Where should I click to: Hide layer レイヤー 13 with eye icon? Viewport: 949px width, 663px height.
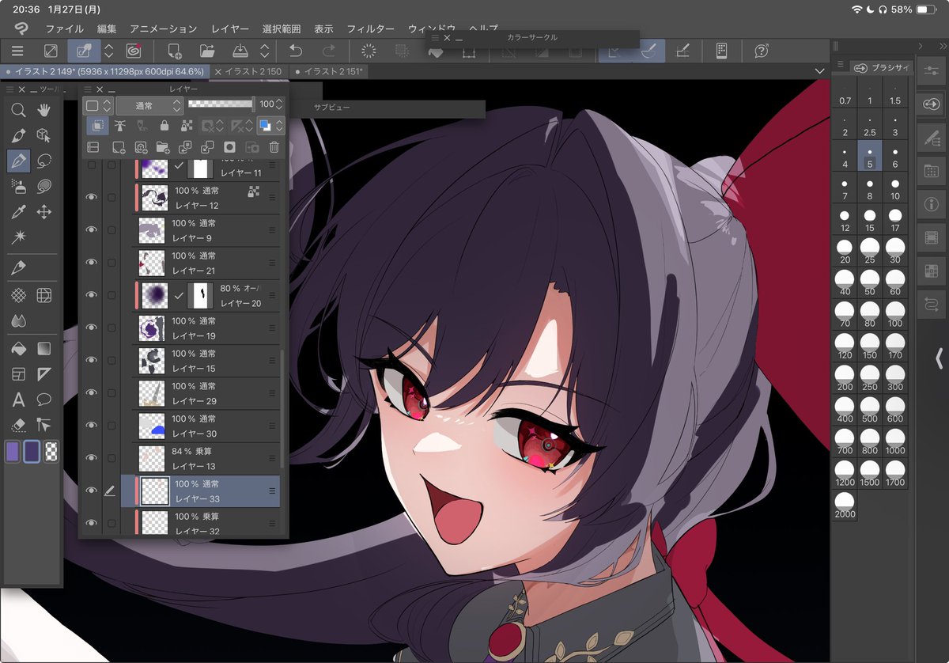tap(91, 457)
